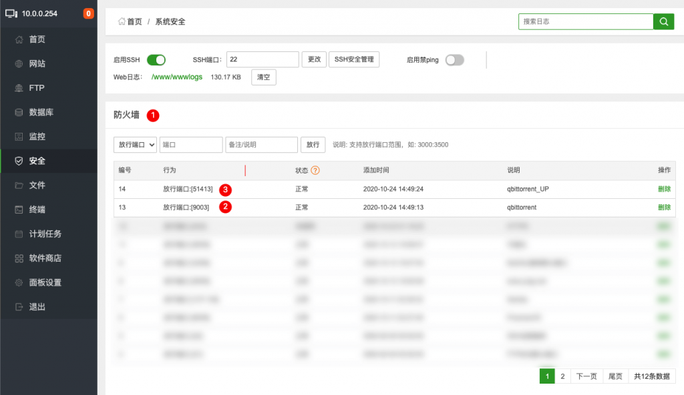Click the 文件 folder icon in sidebar

19,185
